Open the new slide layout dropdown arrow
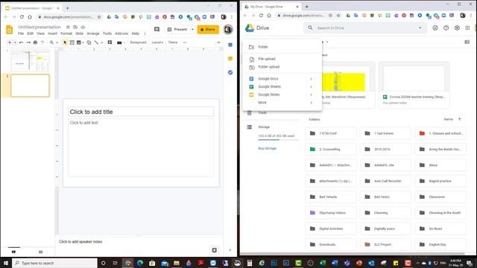 tap(15, 42)
